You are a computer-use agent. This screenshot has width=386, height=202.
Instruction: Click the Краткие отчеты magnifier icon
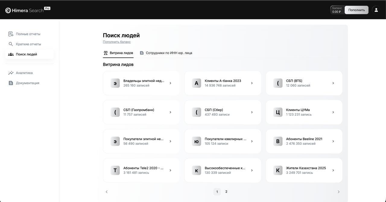(11, 44)
